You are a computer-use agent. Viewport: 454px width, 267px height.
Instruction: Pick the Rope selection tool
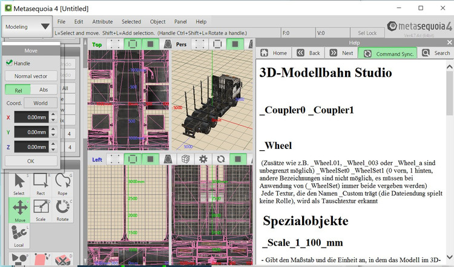(x=62, y=183)
